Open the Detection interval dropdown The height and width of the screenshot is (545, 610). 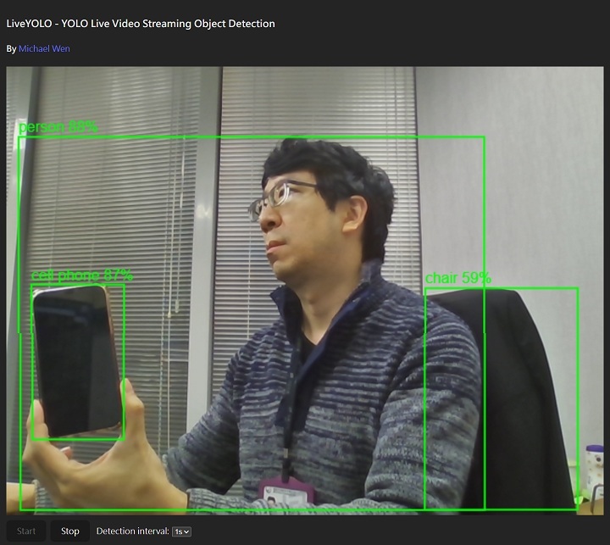click(x=181, y=531)
